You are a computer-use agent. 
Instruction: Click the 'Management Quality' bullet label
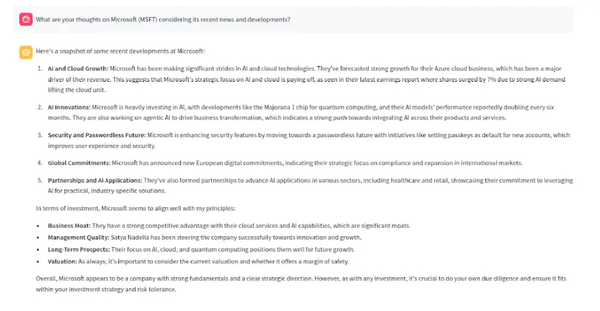coord(78,238)
